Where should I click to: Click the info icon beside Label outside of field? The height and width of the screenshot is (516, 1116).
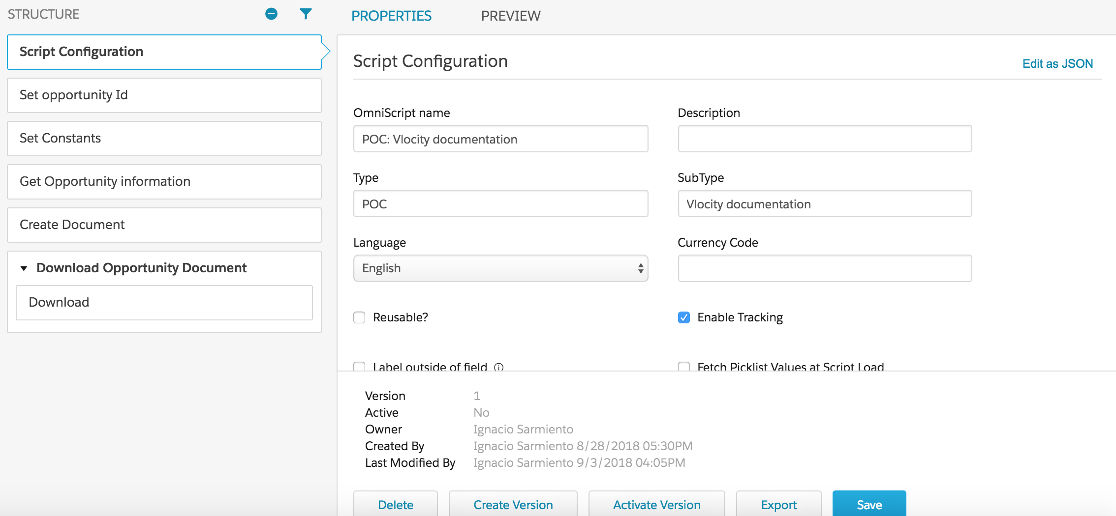[499, 368]
